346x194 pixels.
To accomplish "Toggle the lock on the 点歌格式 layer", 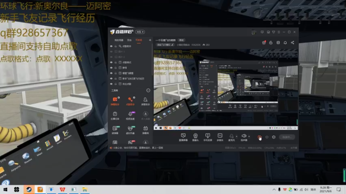I will point(115,62).
